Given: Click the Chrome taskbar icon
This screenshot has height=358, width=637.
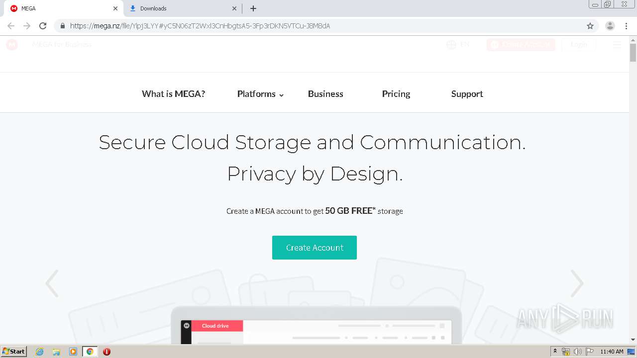Looking at the screenshot, I should [90, 352].
